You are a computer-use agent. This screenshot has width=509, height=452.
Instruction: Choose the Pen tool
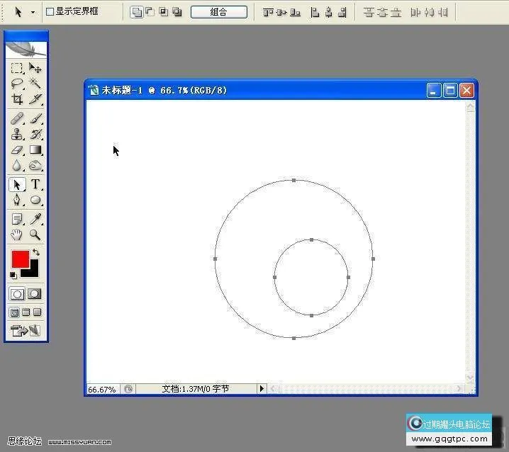(x=17, y=201)
